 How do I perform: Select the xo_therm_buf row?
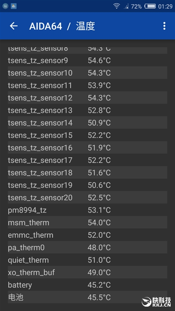[88, 272]
